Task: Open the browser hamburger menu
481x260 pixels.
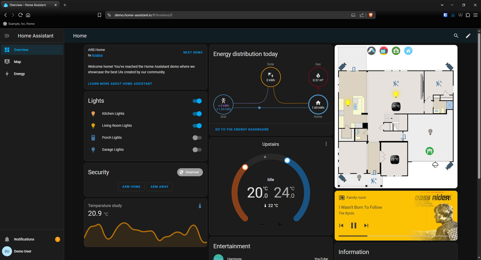Action: point(475,15)
